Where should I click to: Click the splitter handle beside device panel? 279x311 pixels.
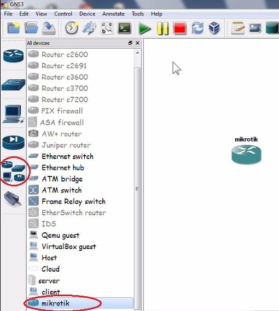coord(142,174)
